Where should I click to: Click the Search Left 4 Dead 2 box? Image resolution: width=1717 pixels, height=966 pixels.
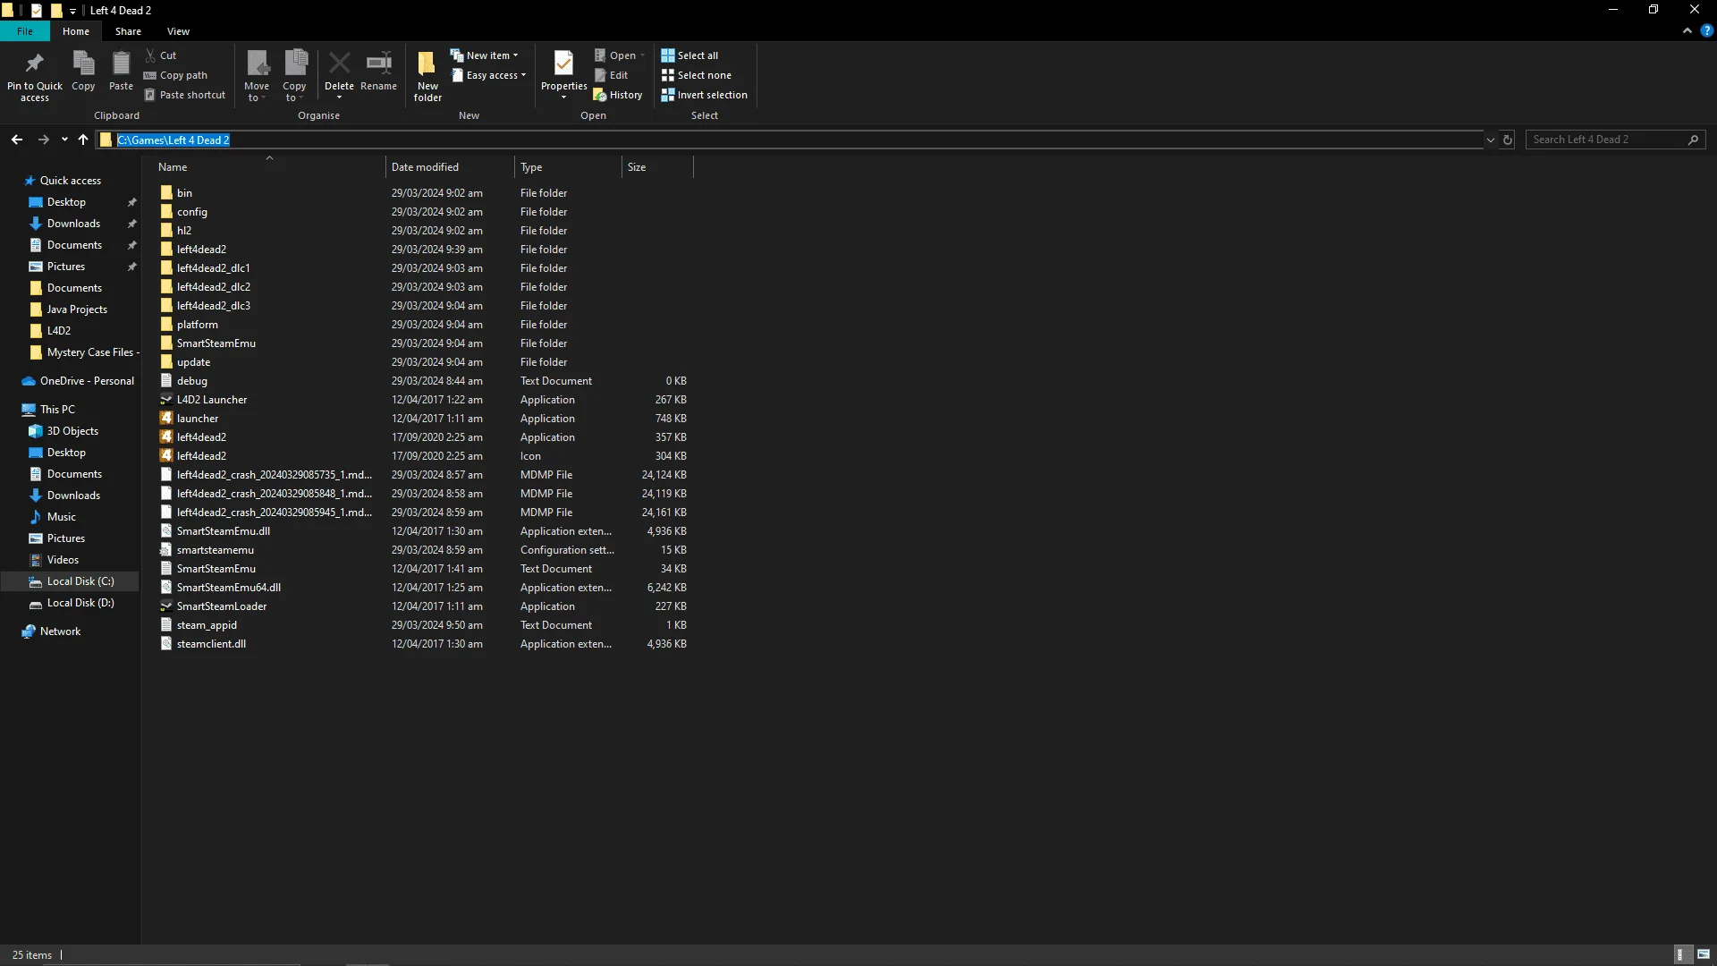[x=1615, y=140]
